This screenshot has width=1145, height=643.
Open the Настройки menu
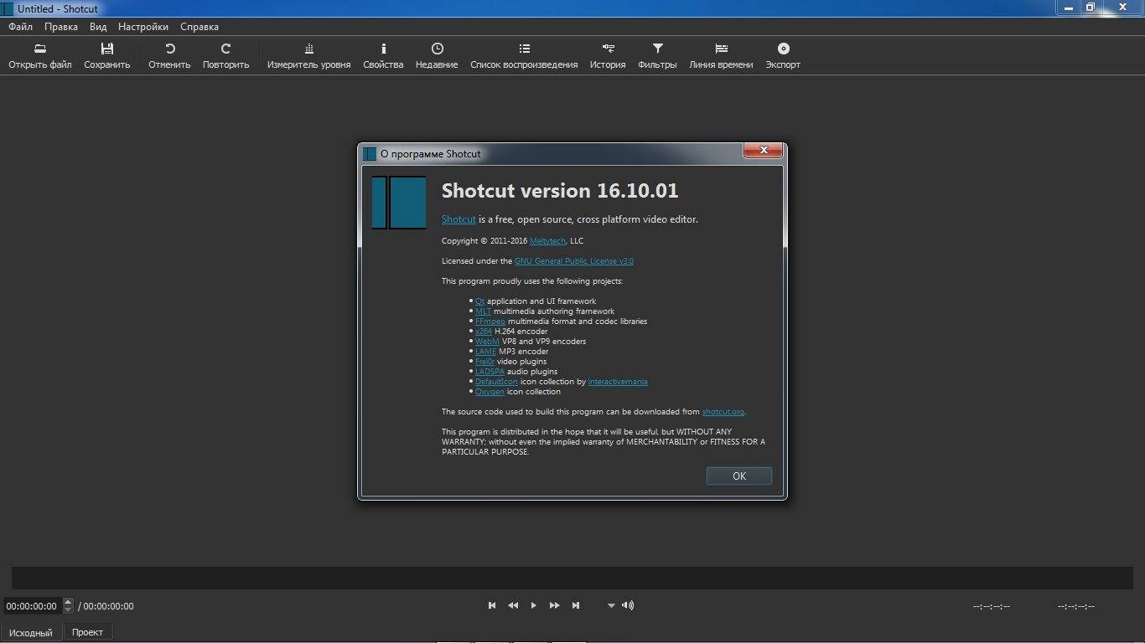143,27
